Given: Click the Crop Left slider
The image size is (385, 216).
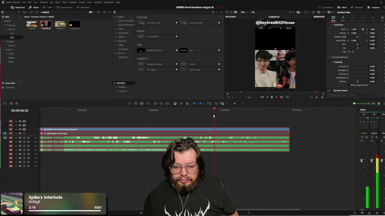Looking at the screenshot, I should pyautogui.click(x=357, y=67).
